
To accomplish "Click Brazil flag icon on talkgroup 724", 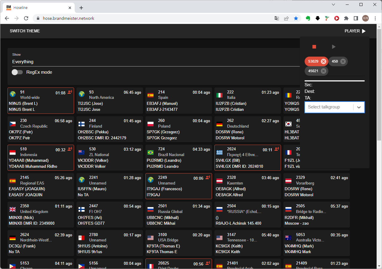I will 151,152.
